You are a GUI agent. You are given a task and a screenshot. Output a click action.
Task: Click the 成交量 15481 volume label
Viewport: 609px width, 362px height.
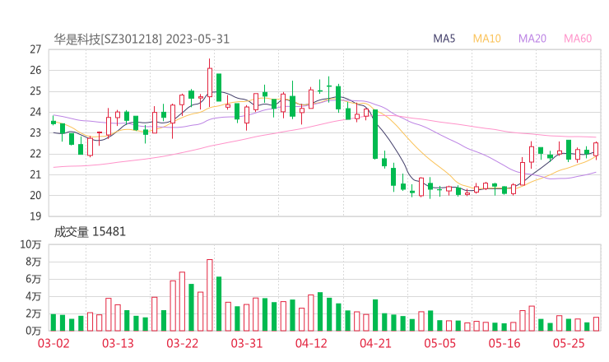point(90,232)
